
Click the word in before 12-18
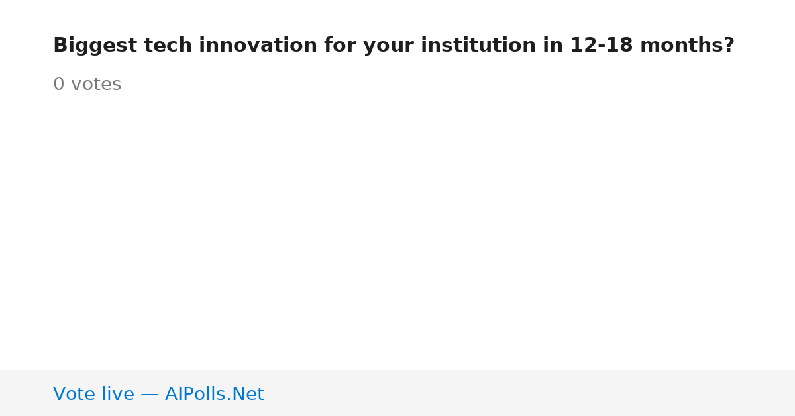pos(553,46)
